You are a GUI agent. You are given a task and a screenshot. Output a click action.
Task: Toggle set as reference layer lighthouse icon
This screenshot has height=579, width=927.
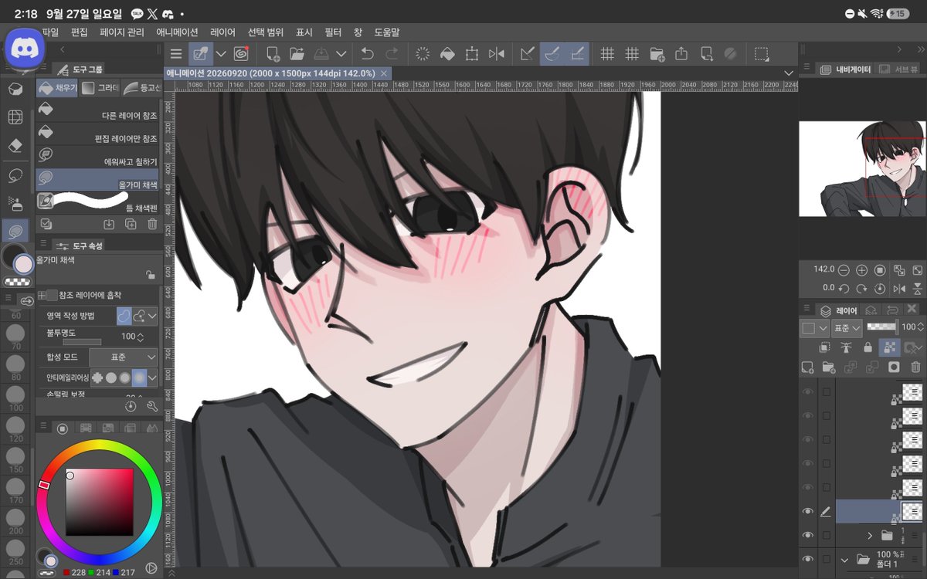click(846, 347)
